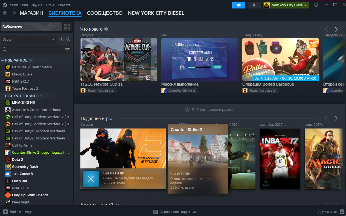Open advanced filter options icon

pos(67,49)
